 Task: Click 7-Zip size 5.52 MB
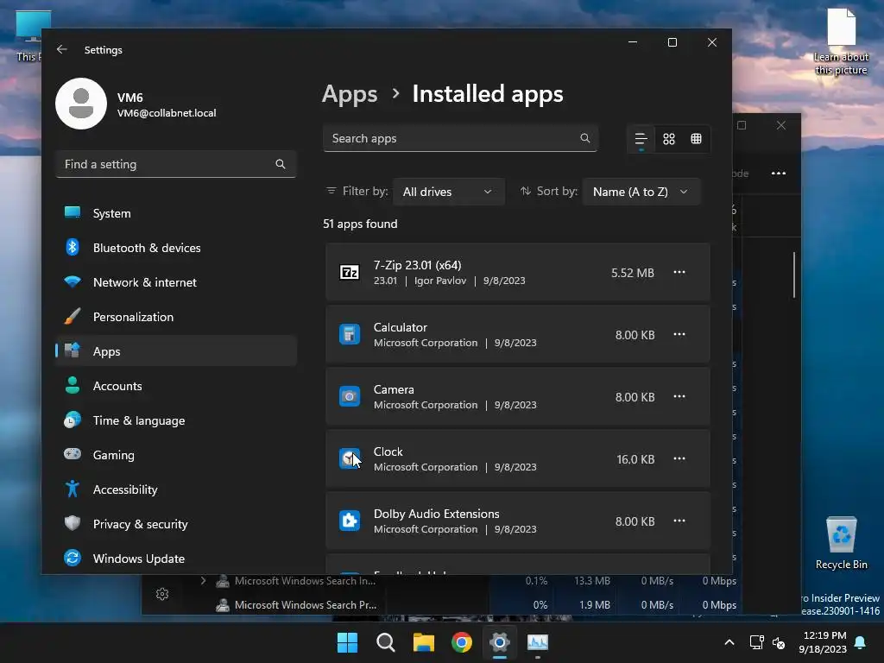(x=633, y=273)
